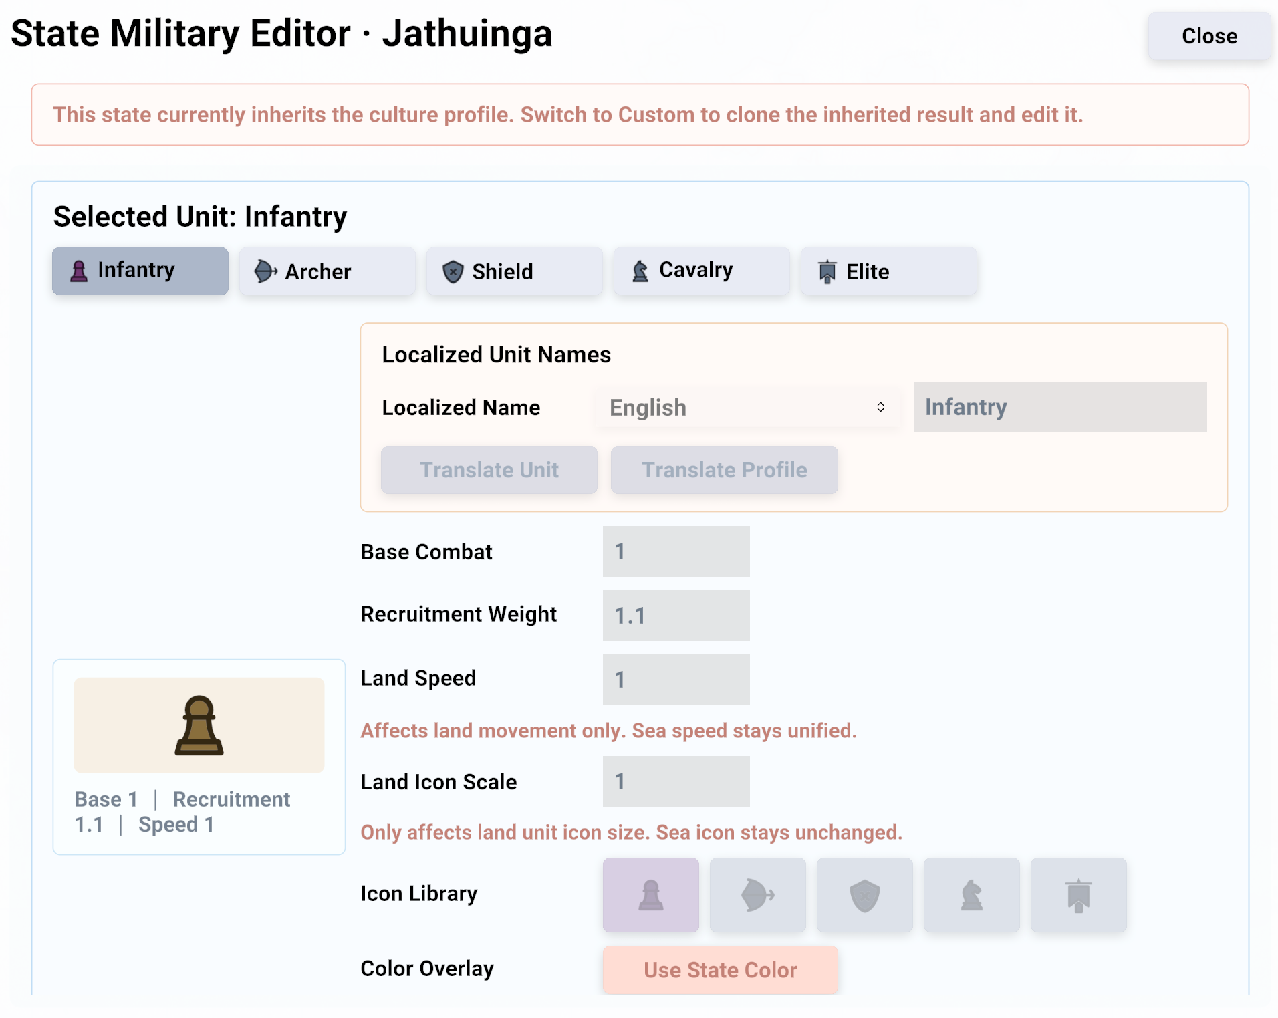Click the infantry pawn preview image
1278x1018 pixels.
pos(199,725)
